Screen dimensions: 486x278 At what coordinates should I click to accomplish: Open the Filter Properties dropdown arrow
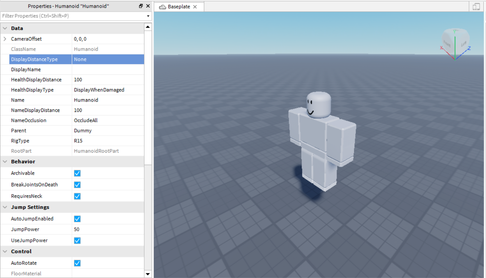tap(148, 16)
